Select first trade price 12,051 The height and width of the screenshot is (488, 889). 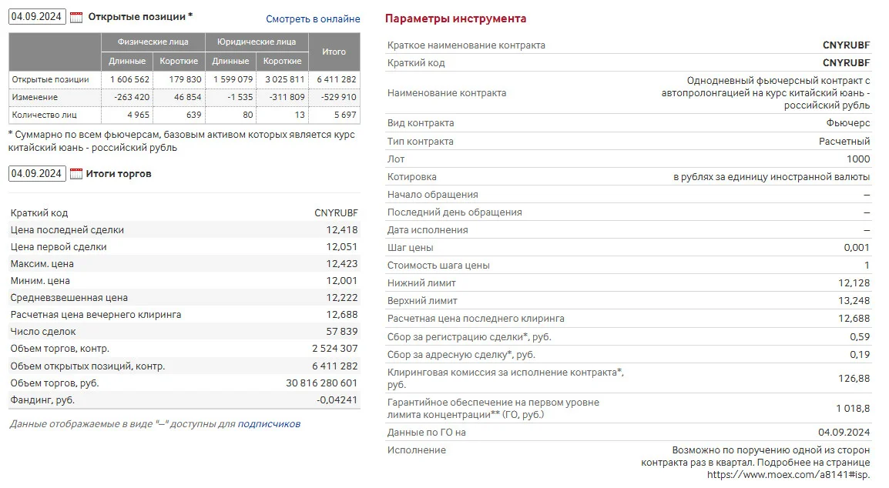tap(342, 246)
